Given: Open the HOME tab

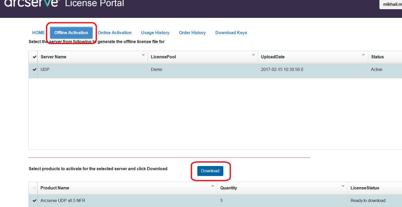Looking at the screenshot, I should point(38,33).
